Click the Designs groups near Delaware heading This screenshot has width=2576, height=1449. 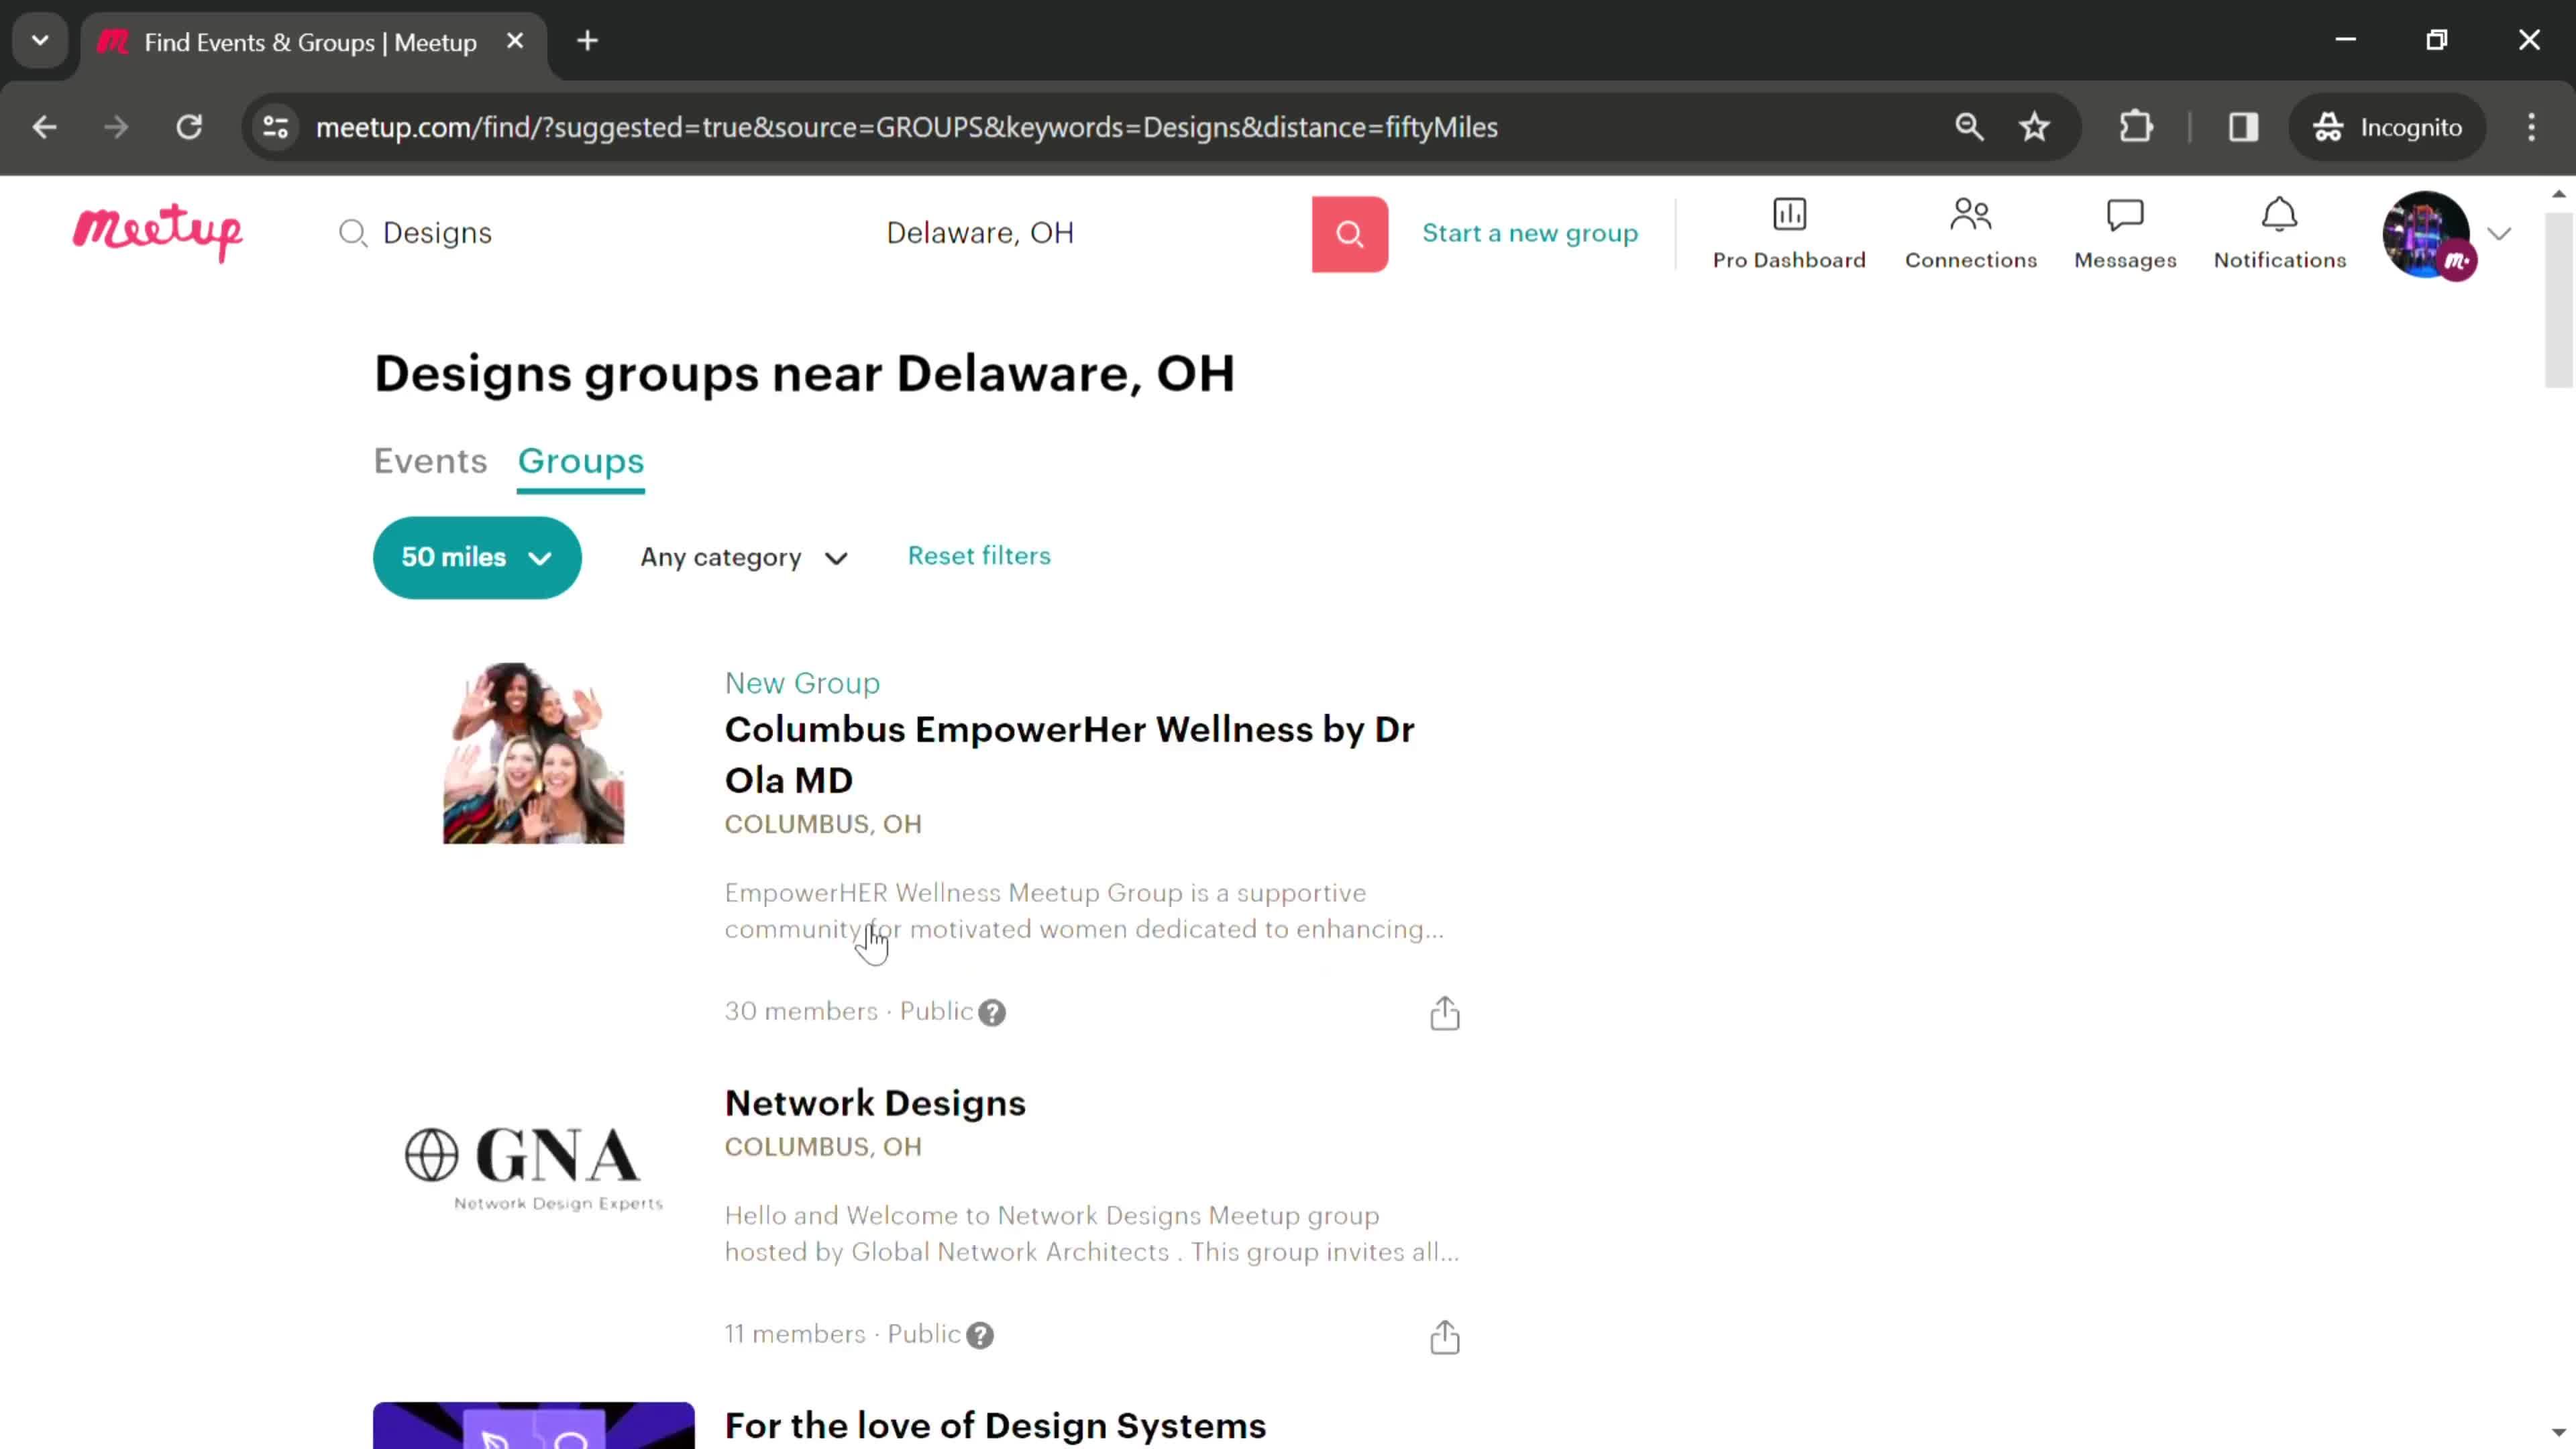click(x=804, y=374)
